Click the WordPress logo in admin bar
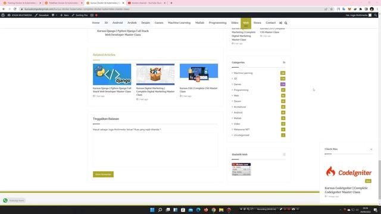 [x=3, y=15]
